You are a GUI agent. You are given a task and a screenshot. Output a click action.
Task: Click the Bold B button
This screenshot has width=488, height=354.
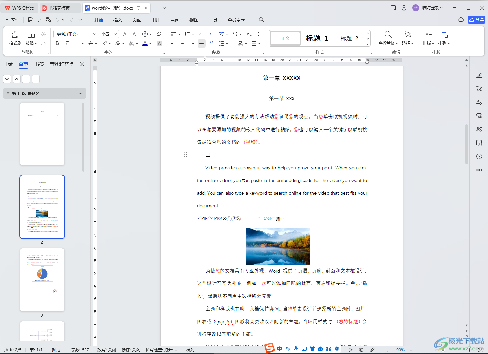point(57,43)
